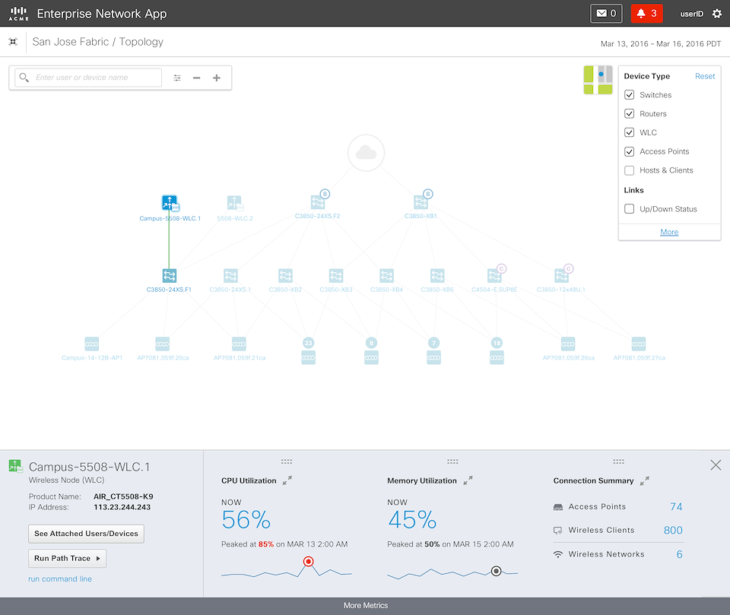730x615 pixels.
Task: Open the alerts bell notification badge
Action: tap(646, 14)
